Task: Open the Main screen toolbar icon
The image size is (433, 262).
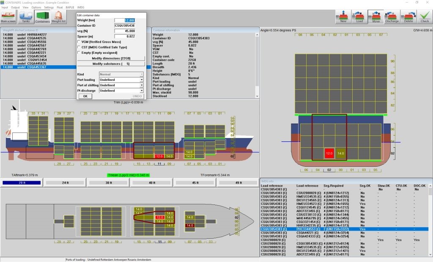Action: pyautogui.click(x=8, y=16)
